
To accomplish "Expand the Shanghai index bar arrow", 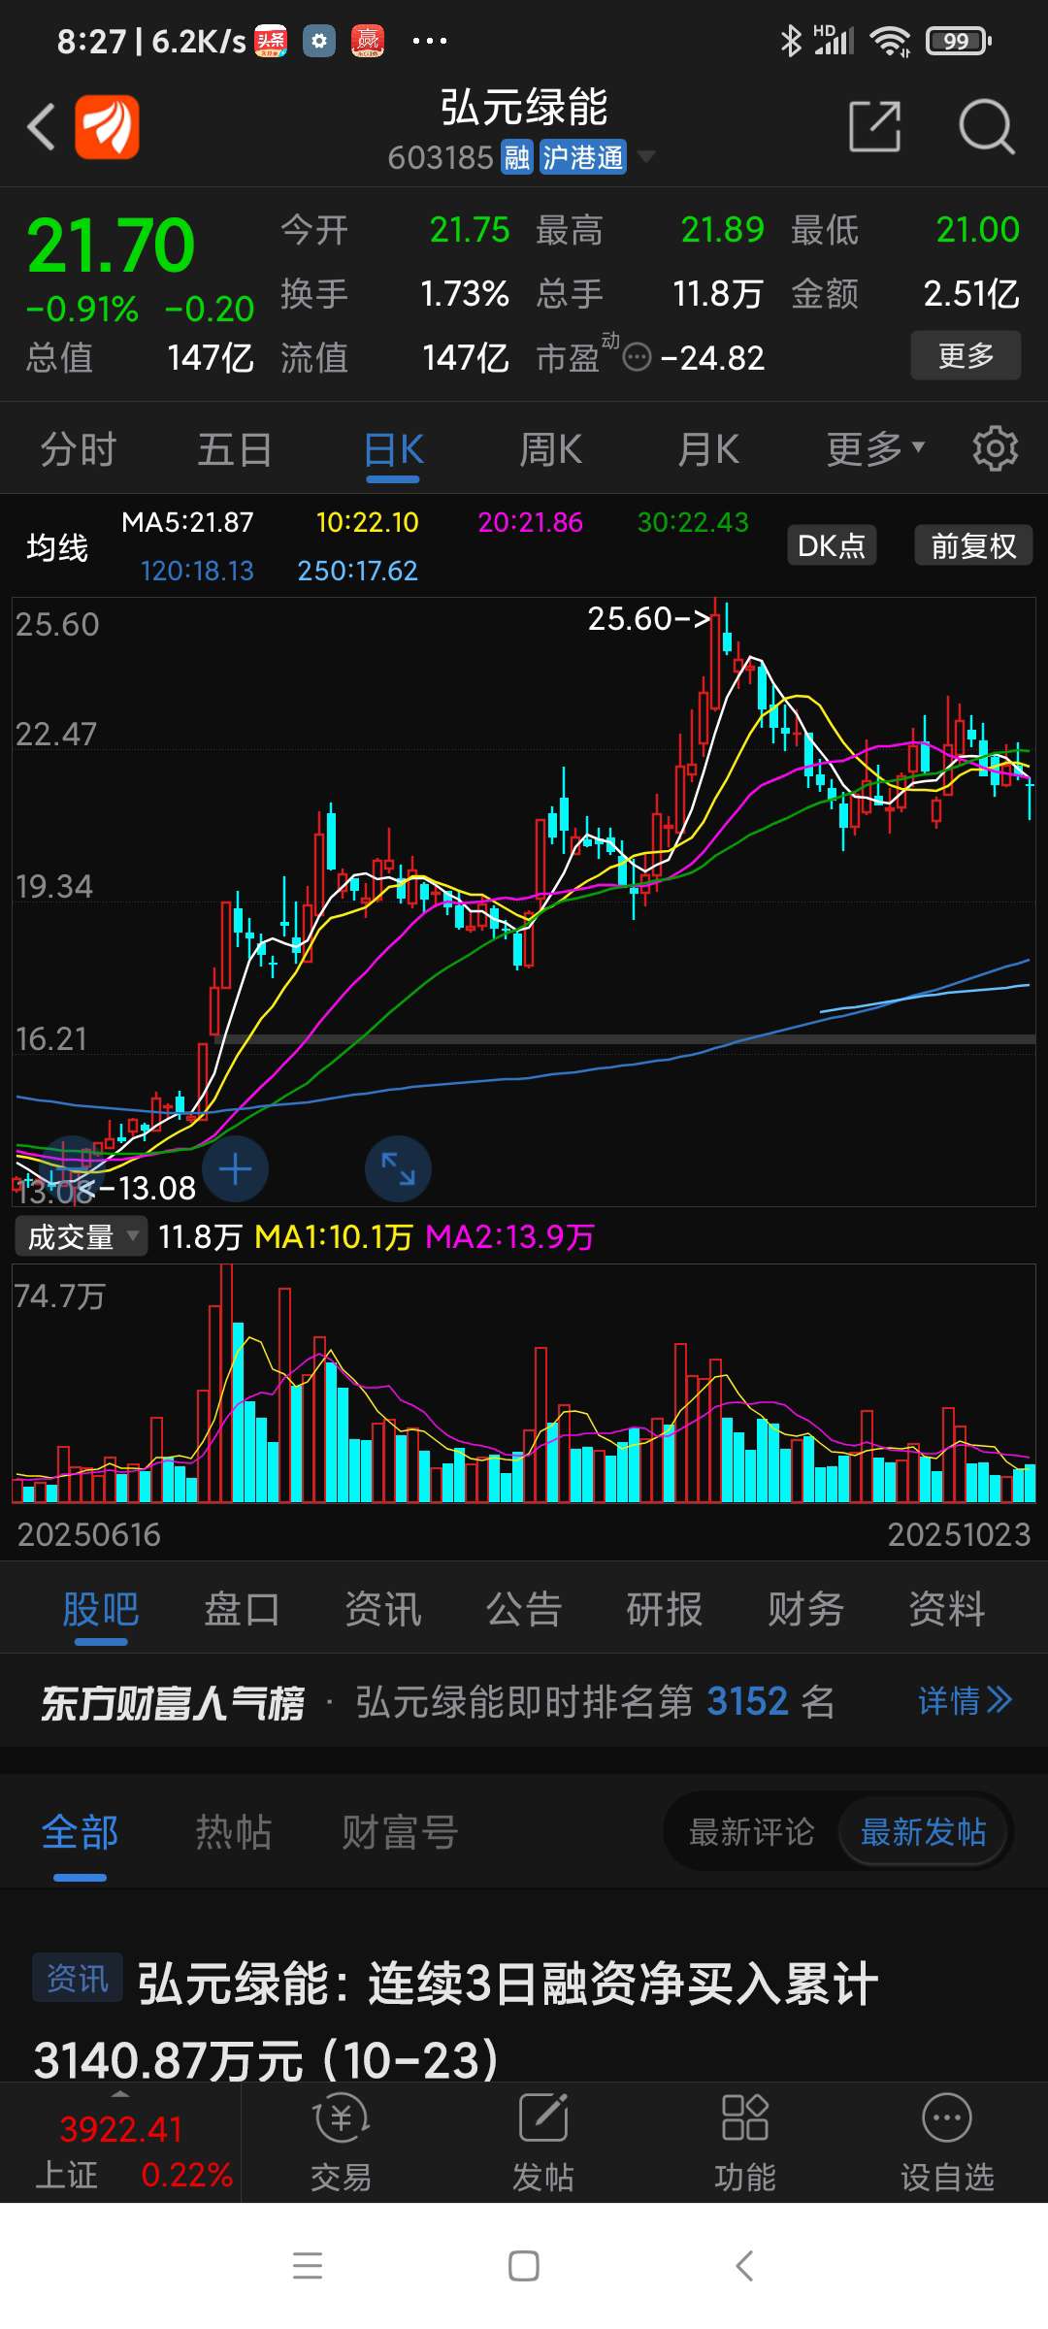I will (120, 2093).
